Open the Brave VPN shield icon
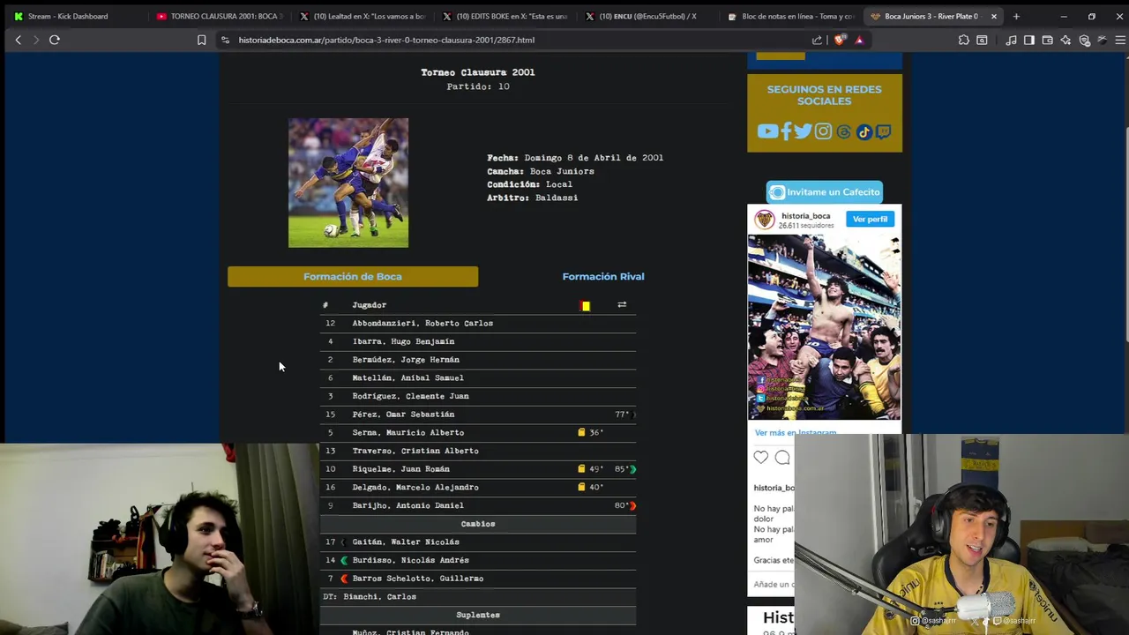This screenshot has height=635, width=1129. pos(1084,40)
